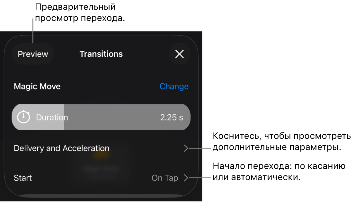Click the edge where Duration fill ends

click(x=64, y=117)
